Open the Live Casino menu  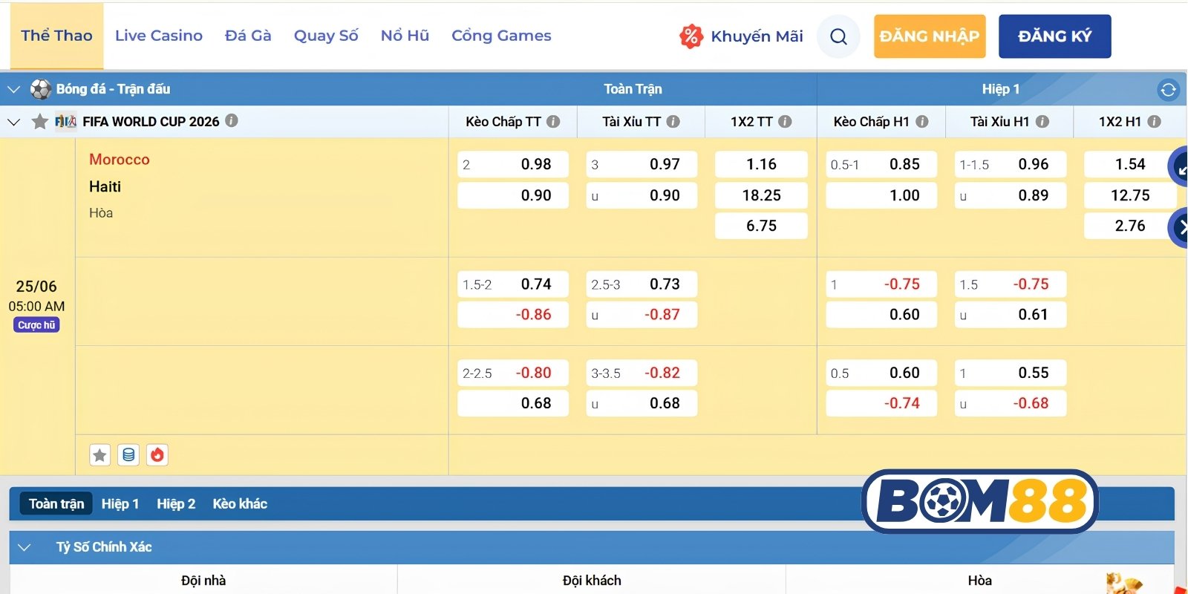[x=159, y=36]
